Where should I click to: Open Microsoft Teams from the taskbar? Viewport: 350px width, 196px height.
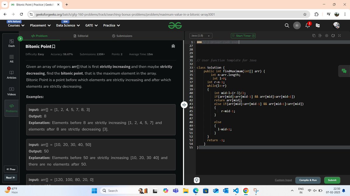point(175,190)
